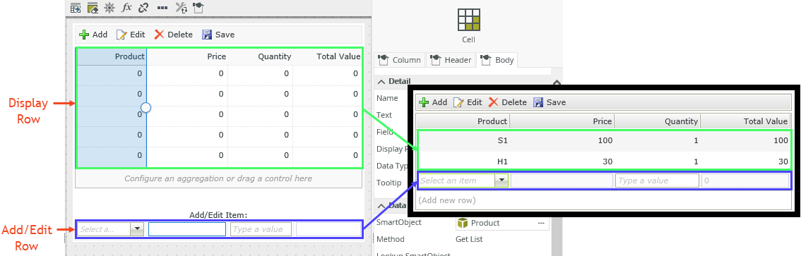Screen dimensions: 801x256
Task: Click the empty price field in preview edit row
Action: point(562,180)
